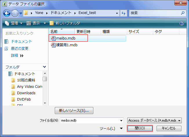Open the ツール(L) menu
The image size is (189, 137).
[x=107, y=128]
